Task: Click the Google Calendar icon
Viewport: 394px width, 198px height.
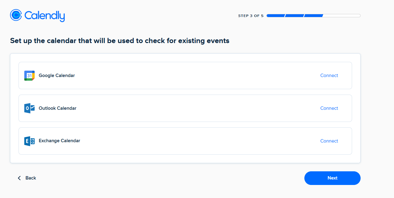Action: tap(29, 76)
